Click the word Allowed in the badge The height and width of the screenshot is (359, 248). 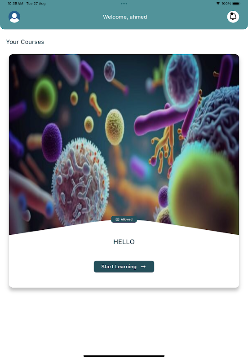coord(127,219)
